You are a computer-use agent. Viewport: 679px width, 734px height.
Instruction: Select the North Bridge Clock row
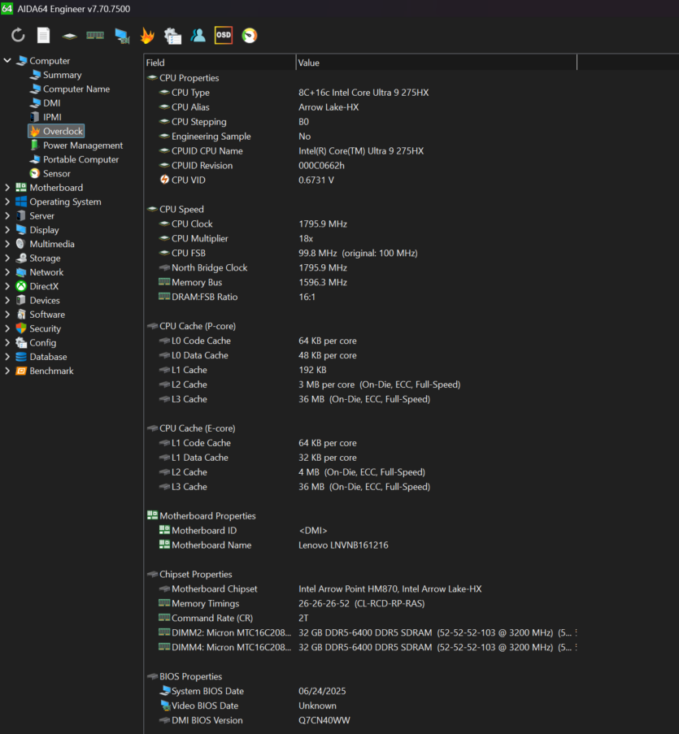tap(362, 267)
